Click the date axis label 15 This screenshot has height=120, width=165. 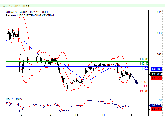131,115
